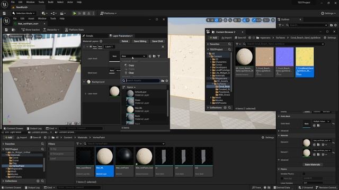Toggle the Simulate Physics checkbox
Image resolution: width=339 pixels, height=190 pixels.
click(304, 174)
